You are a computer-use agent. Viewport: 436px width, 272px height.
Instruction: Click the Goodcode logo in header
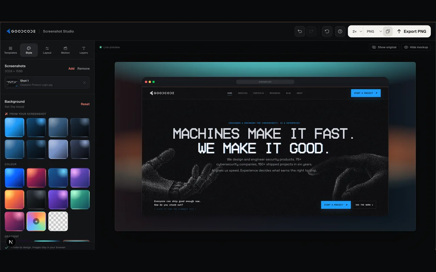tap(21, 31)
